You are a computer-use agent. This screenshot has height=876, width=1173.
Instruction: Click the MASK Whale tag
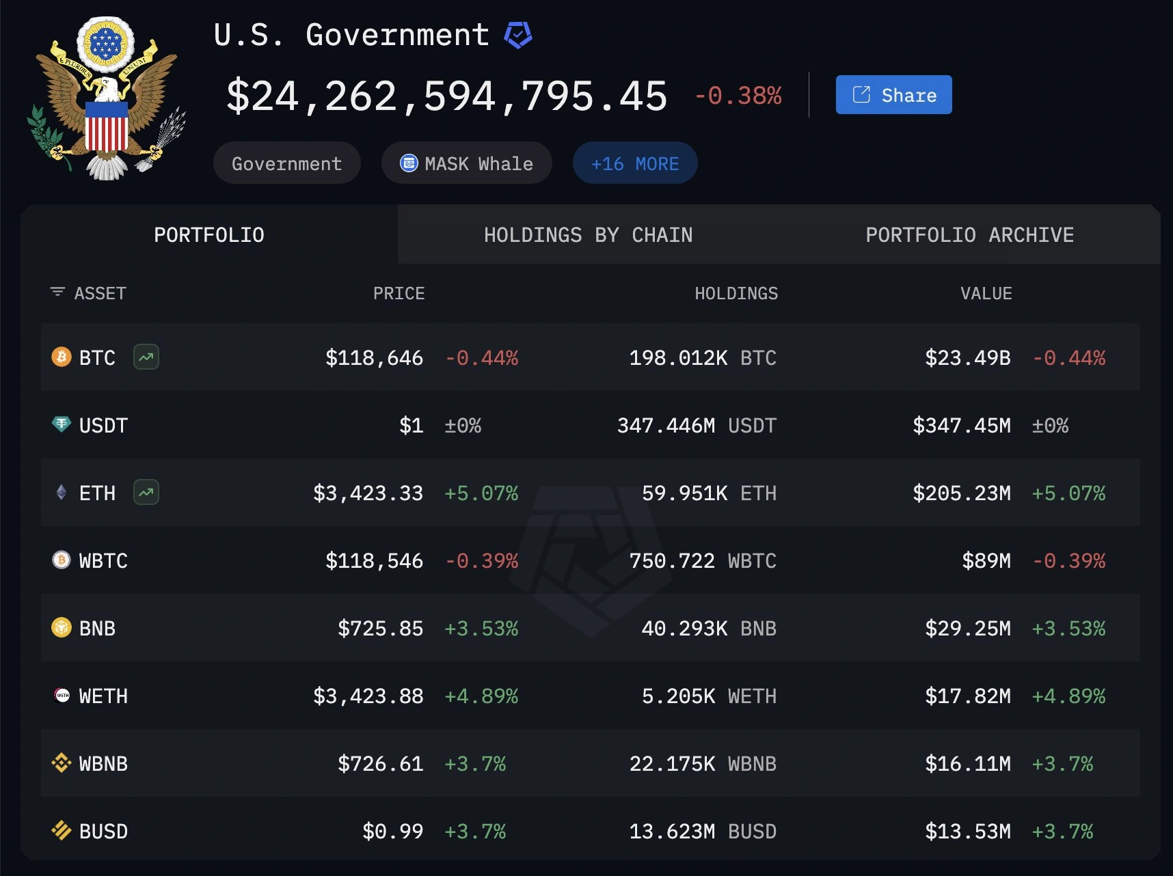(x=466, y=163)
